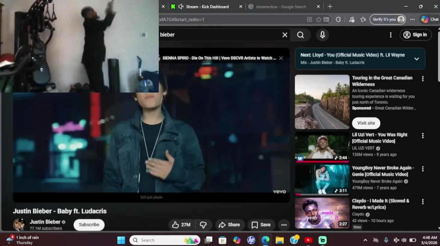Close the Kick Dashboard tab
Screen dimensions: 440x246
(x=241, y=6)
